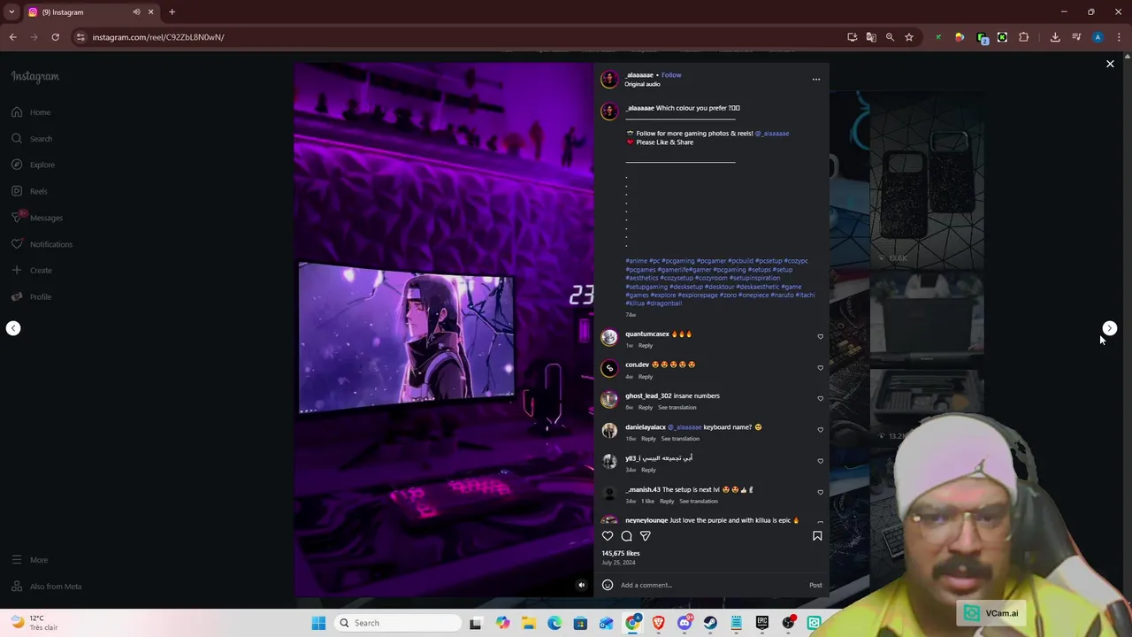Open Chrome profile avatar A
This screenshot has height=637, width=1132.
1098,37
